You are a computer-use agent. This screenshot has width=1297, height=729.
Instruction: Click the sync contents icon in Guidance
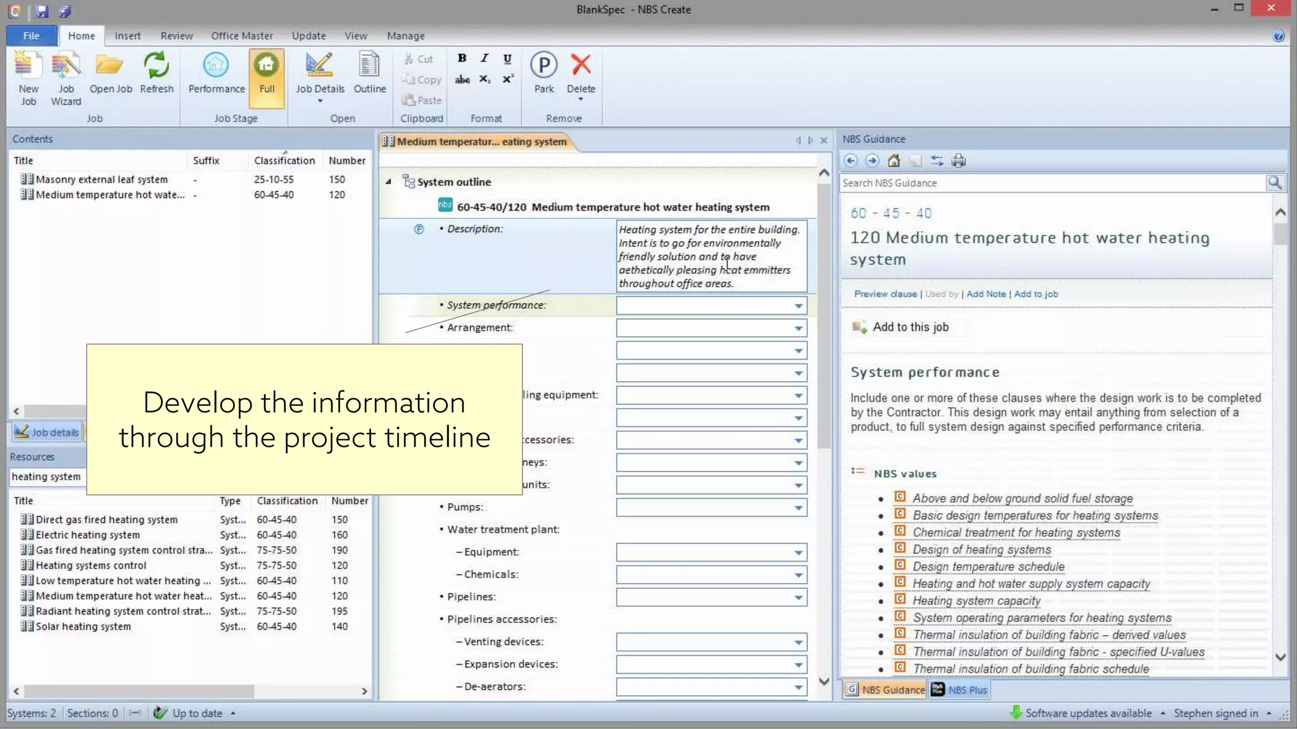[x=937, y=161]
